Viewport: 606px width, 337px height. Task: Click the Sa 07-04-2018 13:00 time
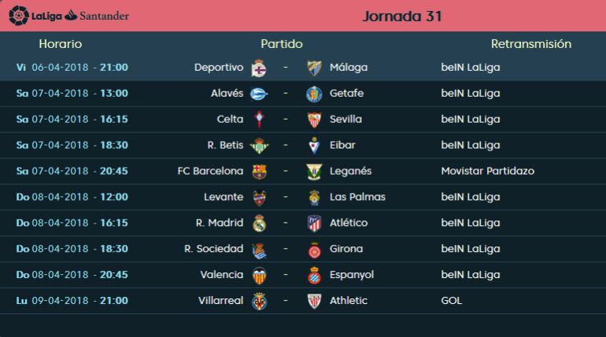click(72, 94)
